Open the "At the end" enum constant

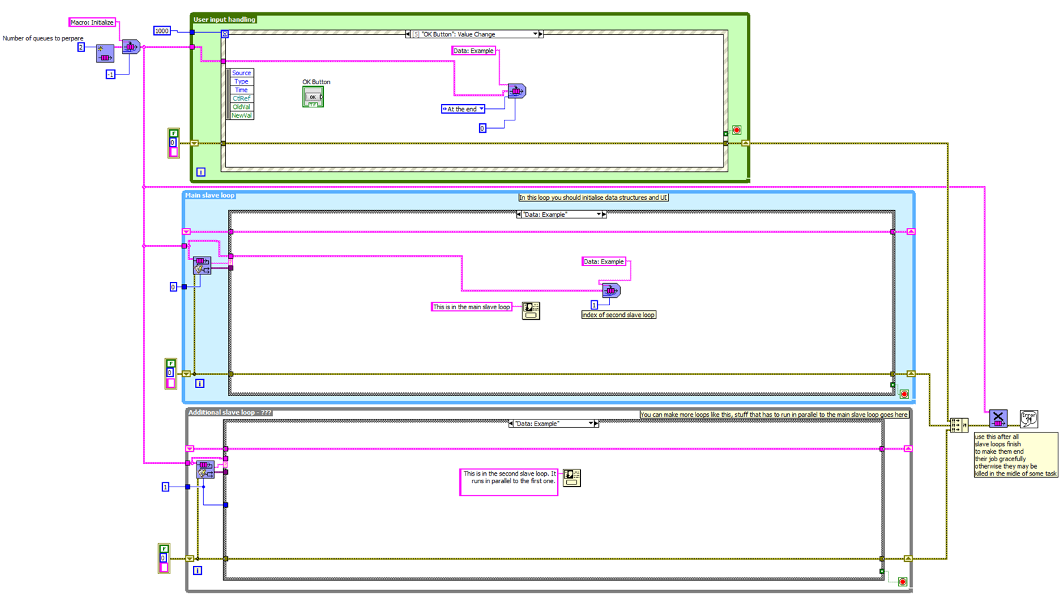(463, 109)
